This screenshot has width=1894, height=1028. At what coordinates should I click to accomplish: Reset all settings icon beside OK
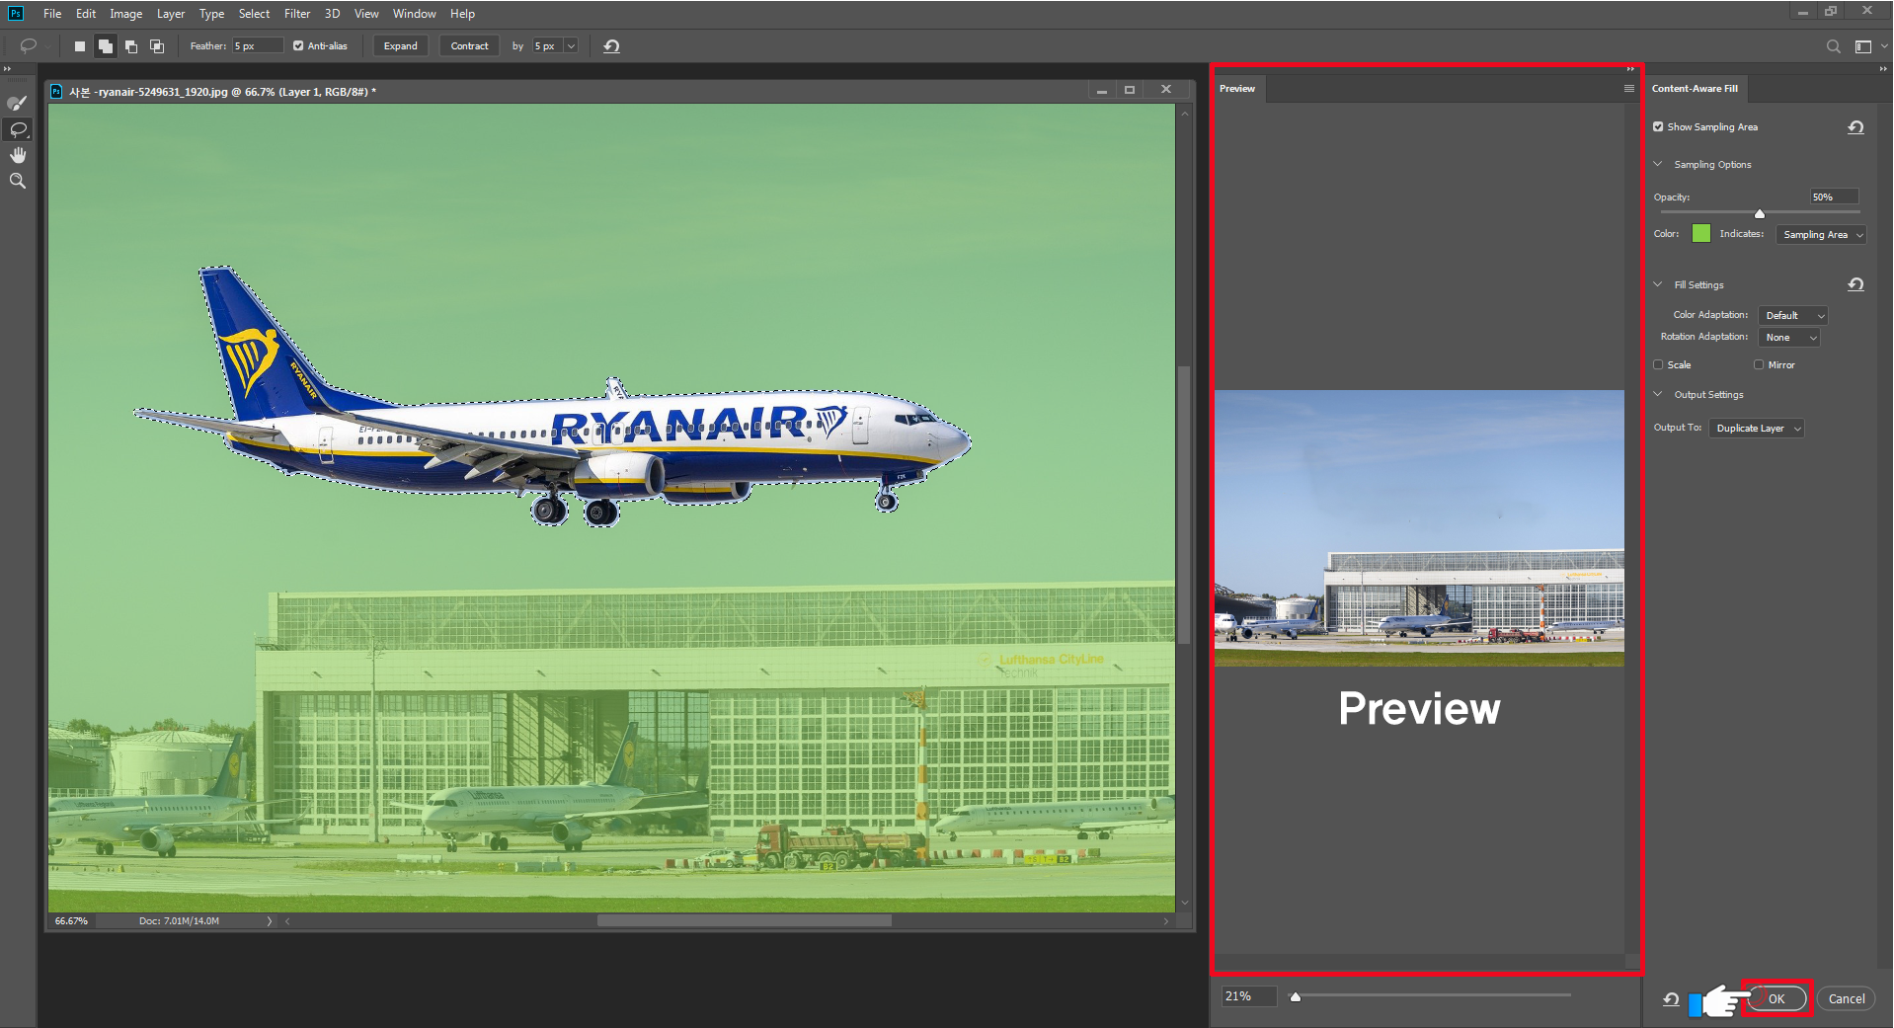point(1671,999)
